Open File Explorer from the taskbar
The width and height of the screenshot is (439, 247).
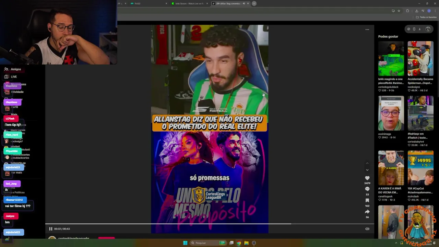pyautogui.click(x=246, y=243)
